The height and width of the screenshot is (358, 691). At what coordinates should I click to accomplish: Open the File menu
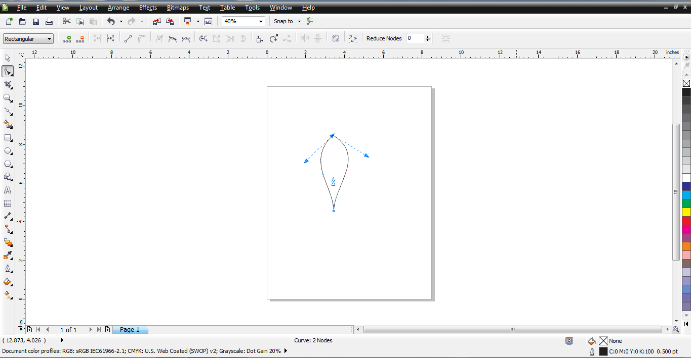22,8
